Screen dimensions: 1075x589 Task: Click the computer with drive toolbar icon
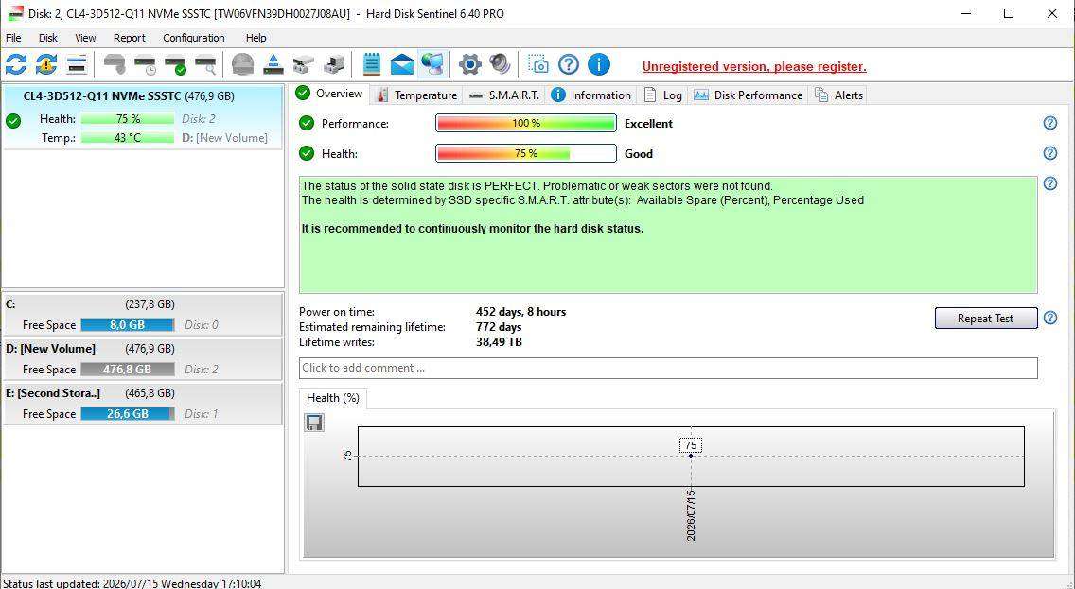pos(334,64)
